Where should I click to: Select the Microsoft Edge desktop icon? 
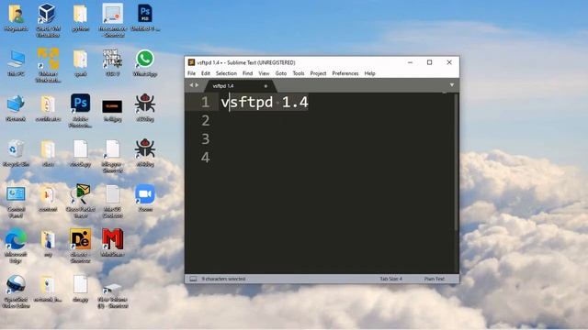[x=16, y=246]
